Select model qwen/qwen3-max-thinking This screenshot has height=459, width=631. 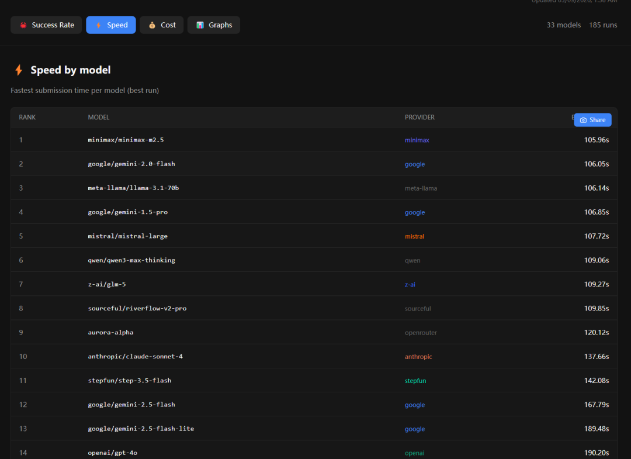click(x=131, y=260)
